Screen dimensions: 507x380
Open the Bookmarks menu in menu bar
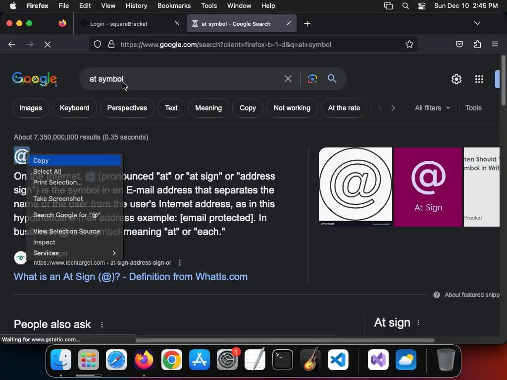174,6
